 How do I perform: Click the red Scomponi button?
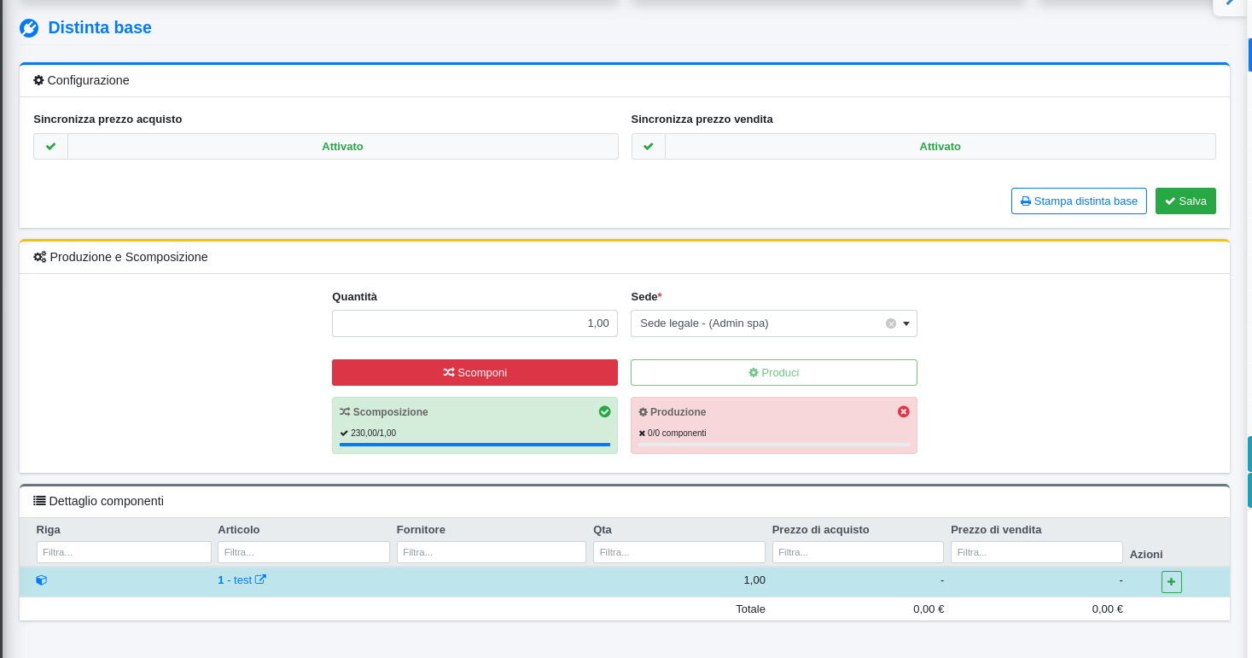pos(475,372)
